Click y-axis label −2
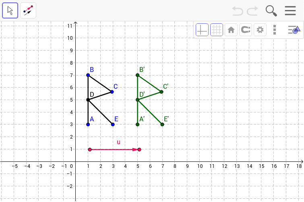 click(69, 186)
